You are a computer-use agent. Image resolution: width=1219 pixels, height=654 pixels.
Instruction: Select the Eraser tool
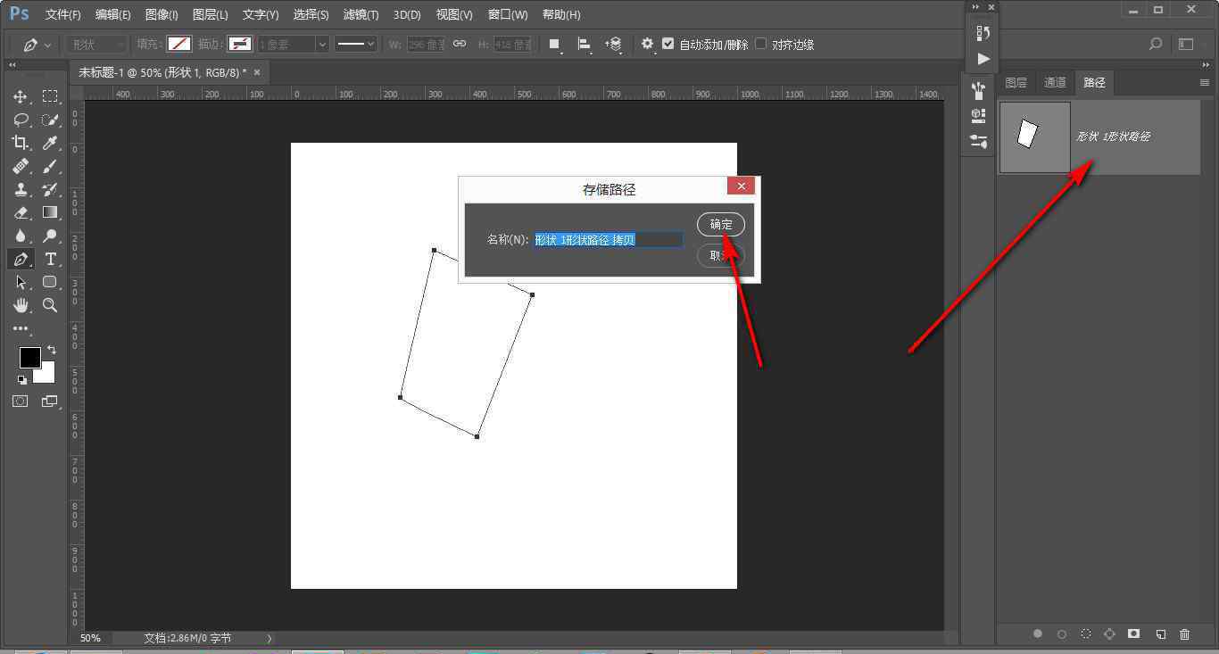click(x=21, y=212)
